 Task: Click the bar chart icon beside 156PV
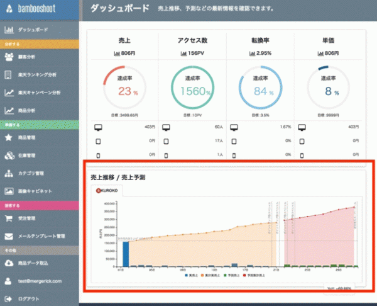(183, 54)
